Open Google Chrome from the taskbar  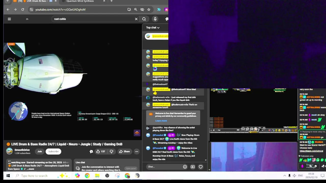[x=87, y=176]
